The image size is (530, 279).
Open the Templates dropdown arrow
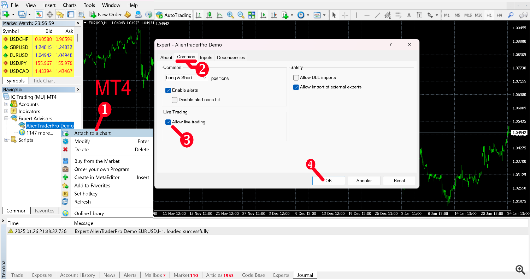pyautogui.click(x=324, y=15)
